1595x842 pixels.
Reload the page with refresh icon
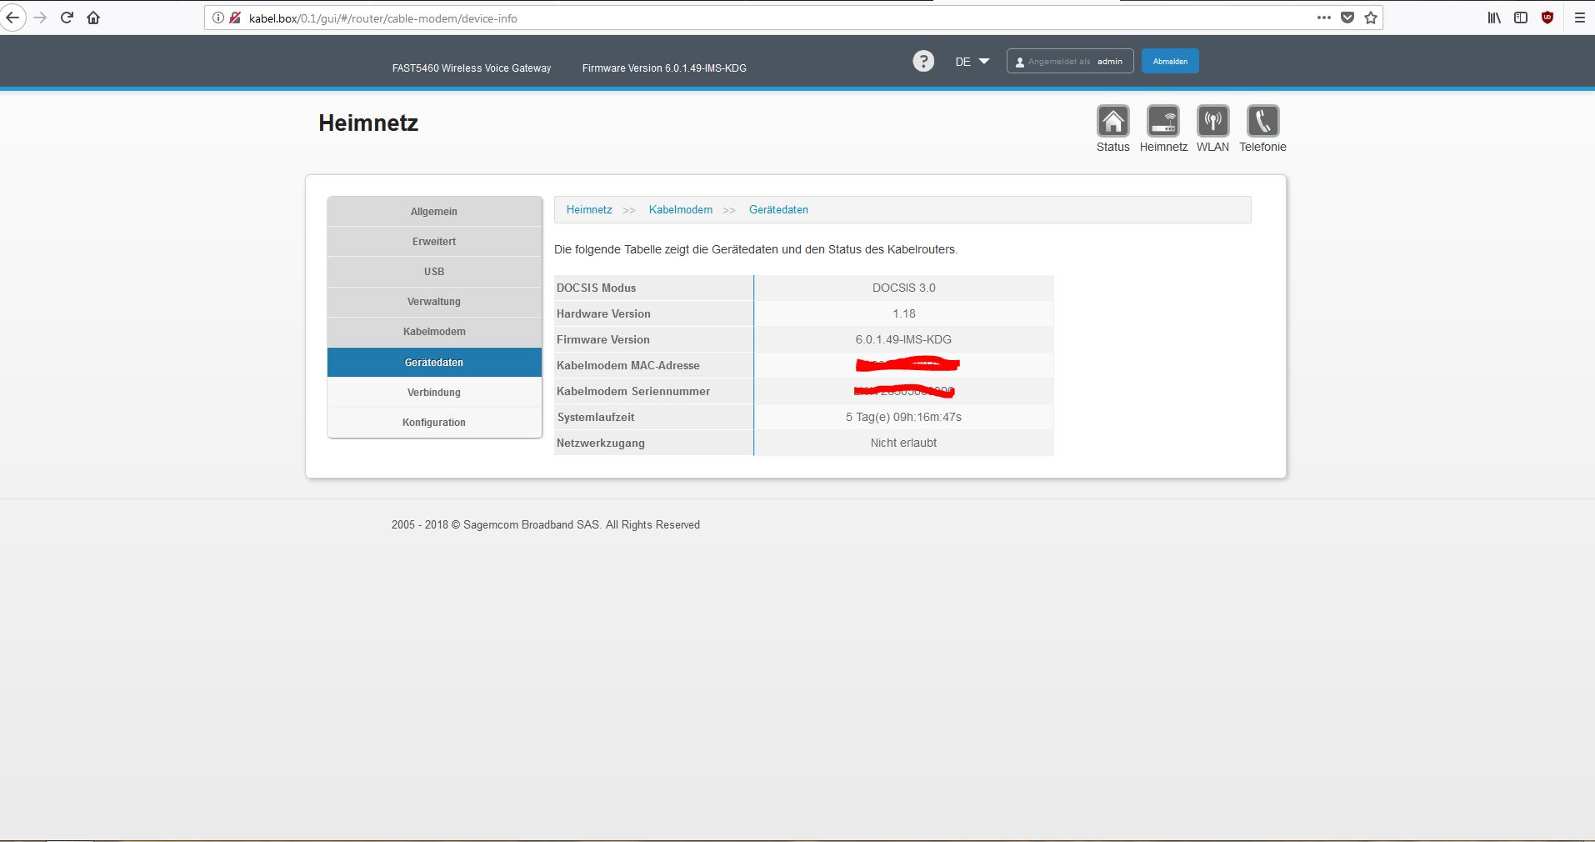(x=67, y=18)
